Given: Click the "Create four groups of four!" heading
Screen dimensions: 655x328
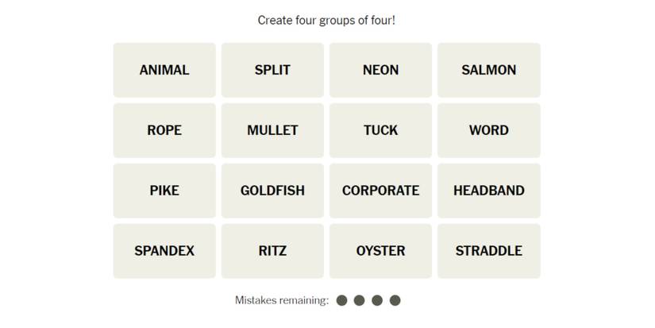Looking at the screenshot, I should (x=326, y=20).
